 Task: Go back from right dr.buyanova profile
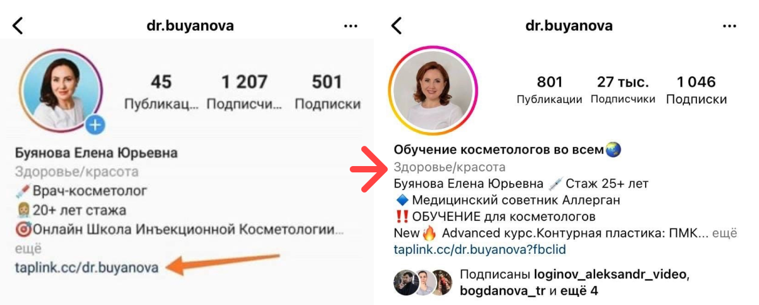397,26
